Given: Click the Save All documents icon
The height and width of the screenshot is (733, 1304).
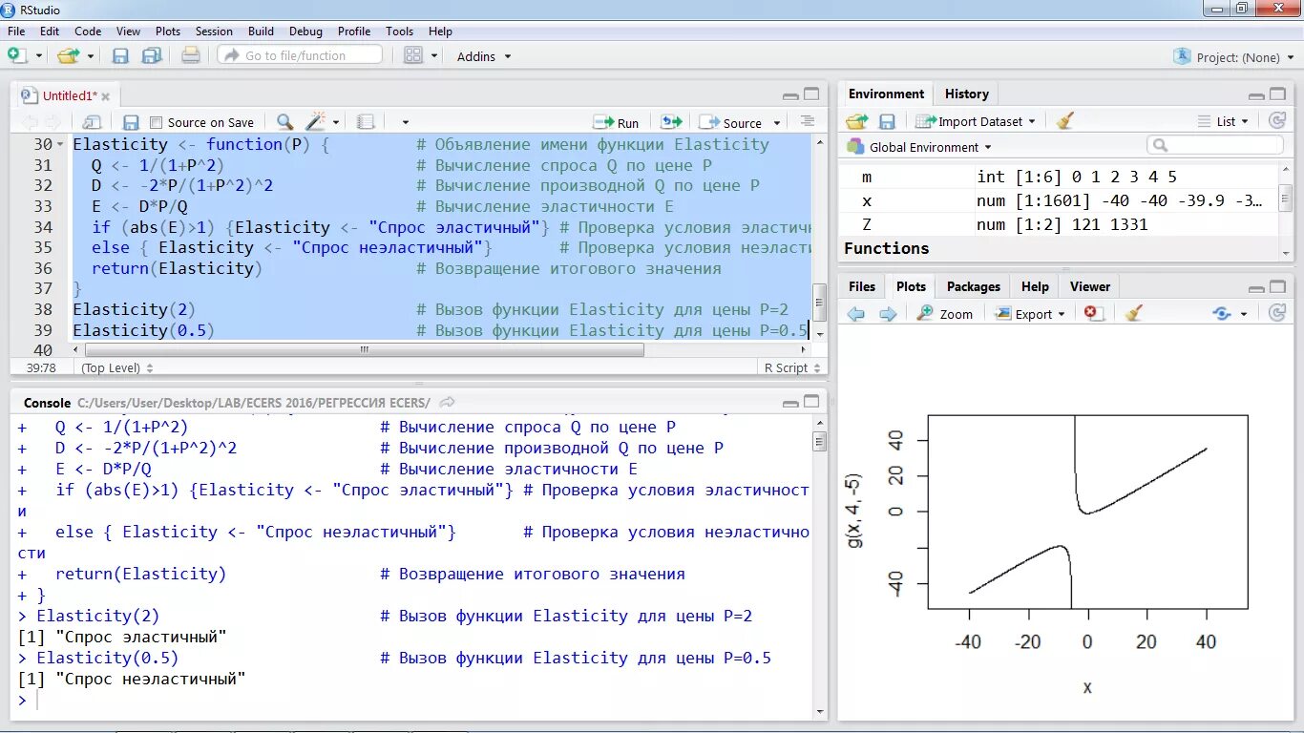Looking at the screenshot, I should tap(152, 55).
